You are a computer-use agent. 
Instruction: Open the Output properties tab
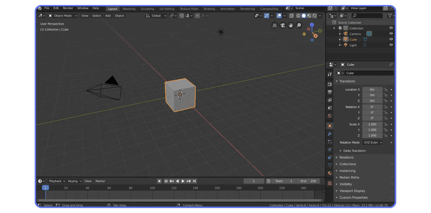tap(330, 92)
